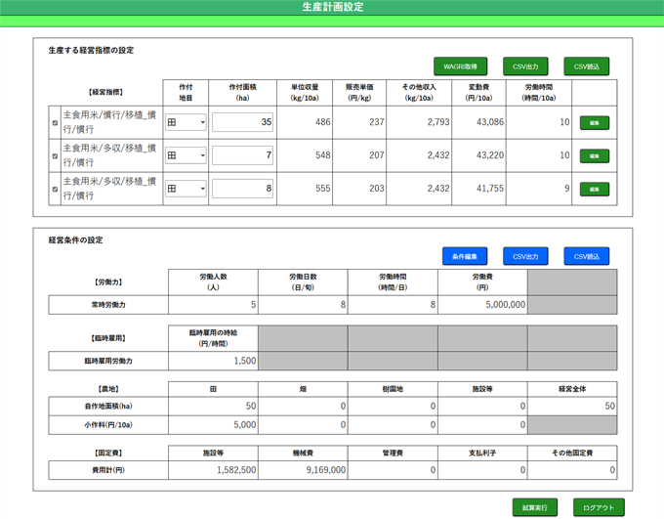Open 条件編集 to edit management conditions
Screen dimensions: 664x519
(x=464, y=256)
